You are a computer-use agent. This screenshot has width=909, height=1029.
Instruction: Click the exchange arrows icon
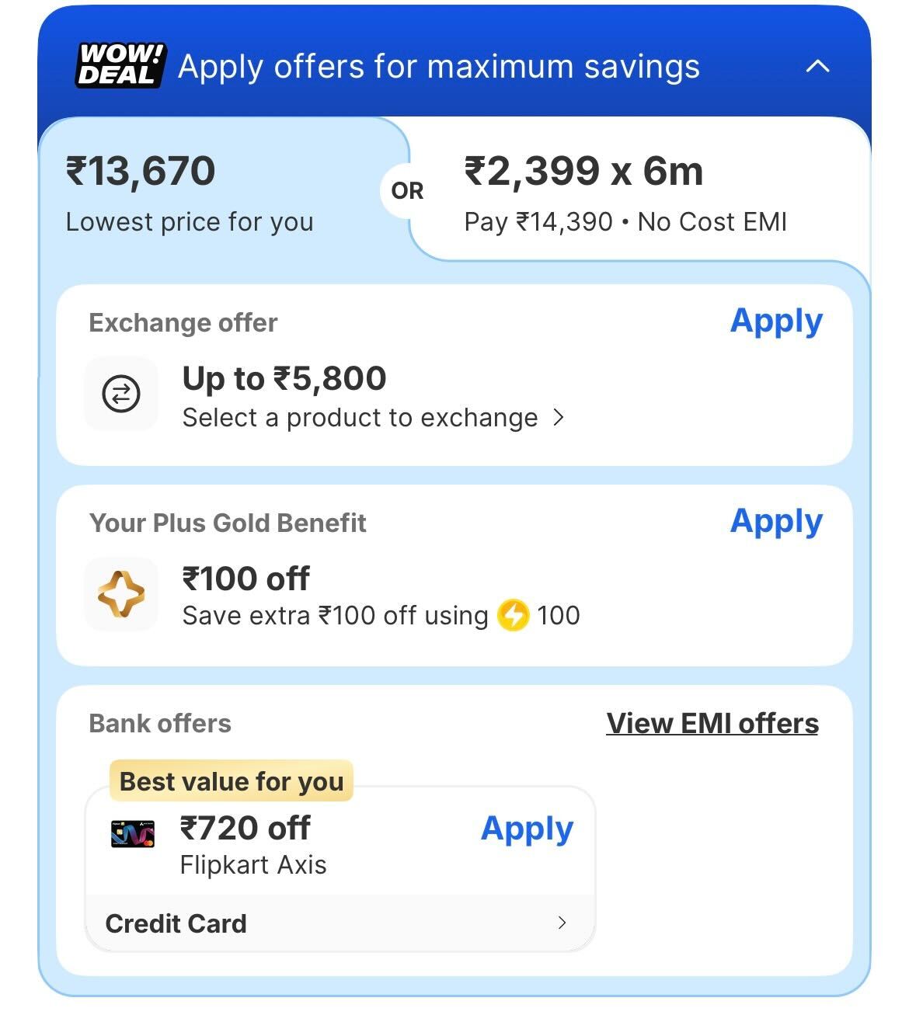(x=121, y=394)
